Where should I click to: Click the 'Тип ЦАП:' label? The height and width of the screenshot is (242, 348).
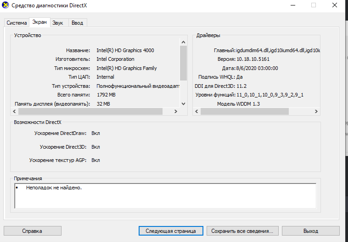[79, 77]
